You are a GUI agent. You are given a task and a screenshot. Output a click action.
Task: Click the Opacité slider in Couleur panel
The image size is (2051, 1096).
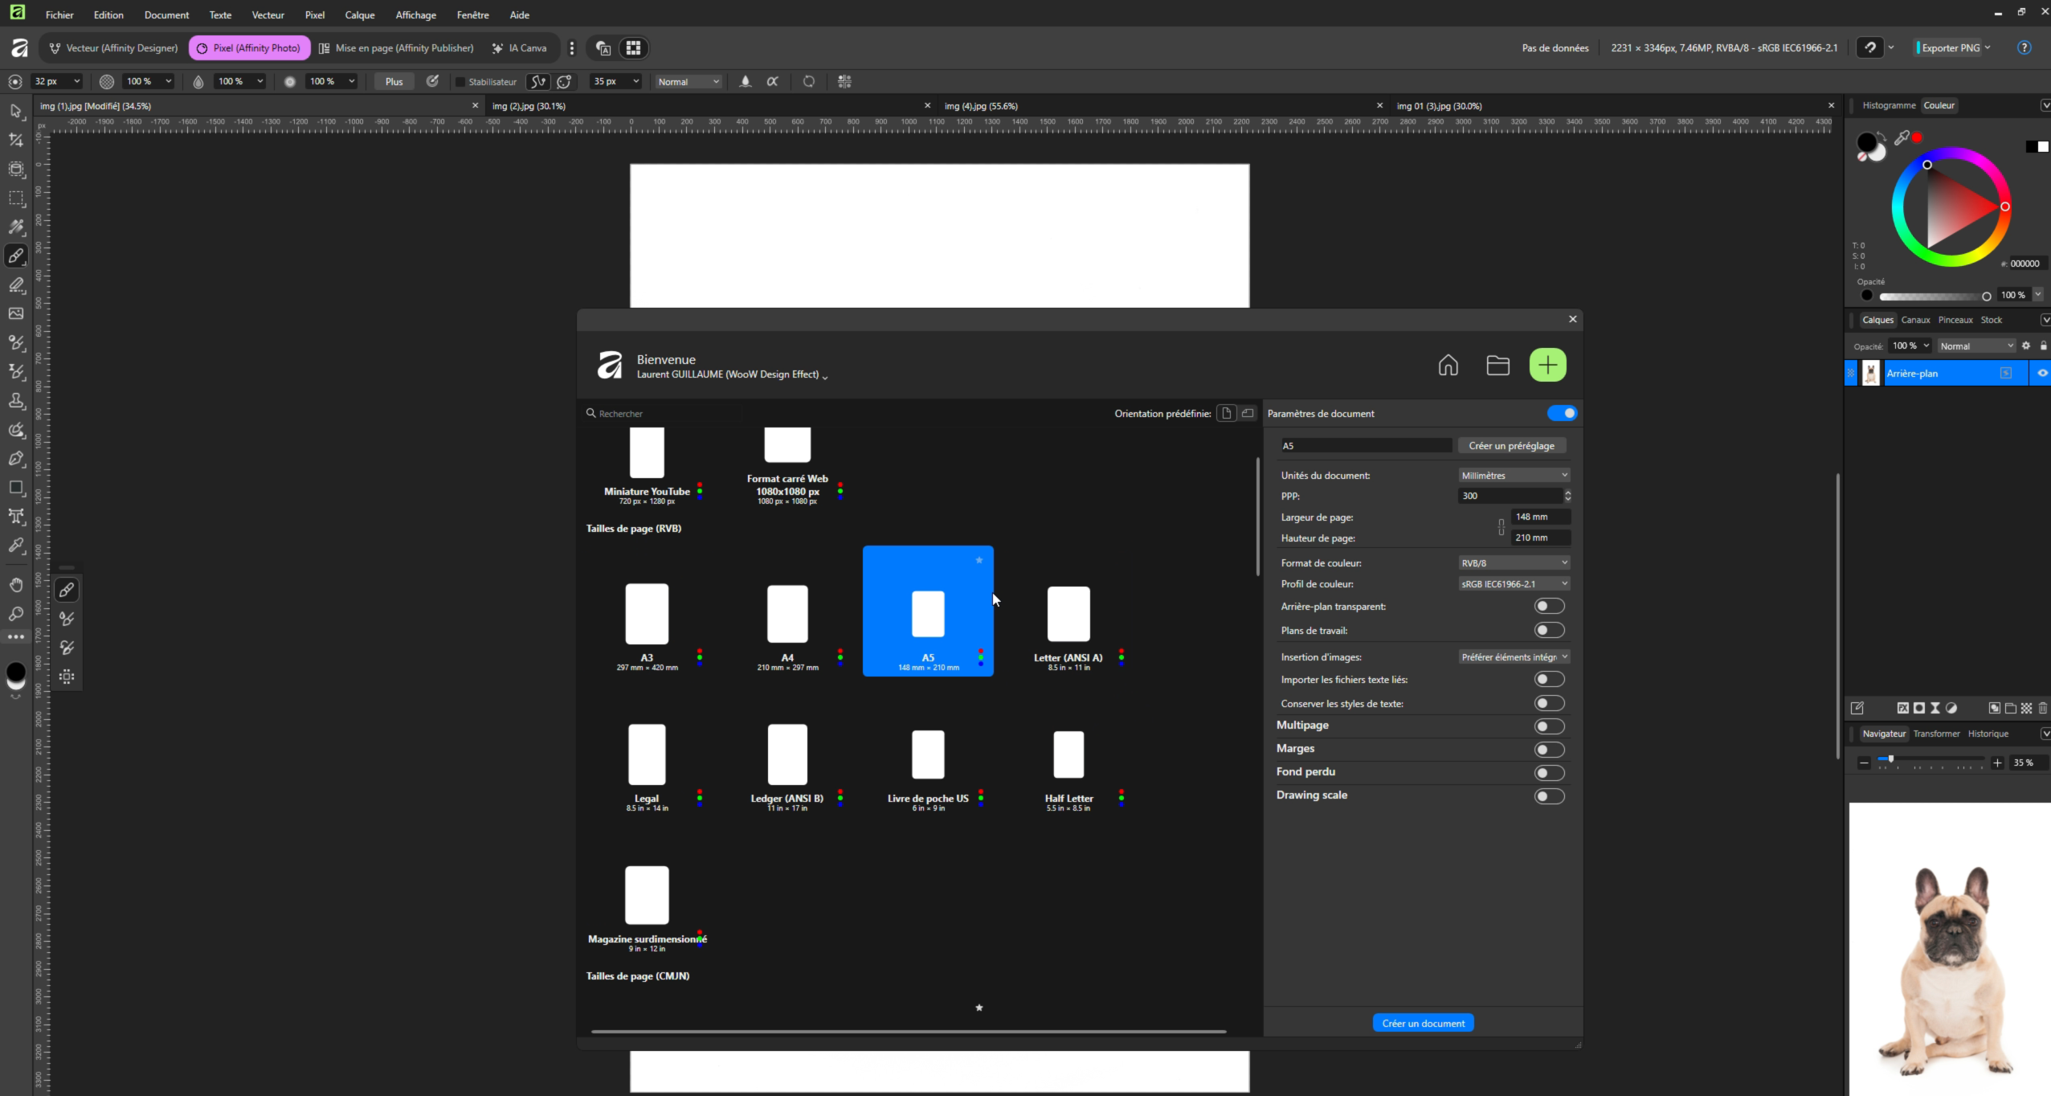pyautogui.click(x=1932, y=296)
